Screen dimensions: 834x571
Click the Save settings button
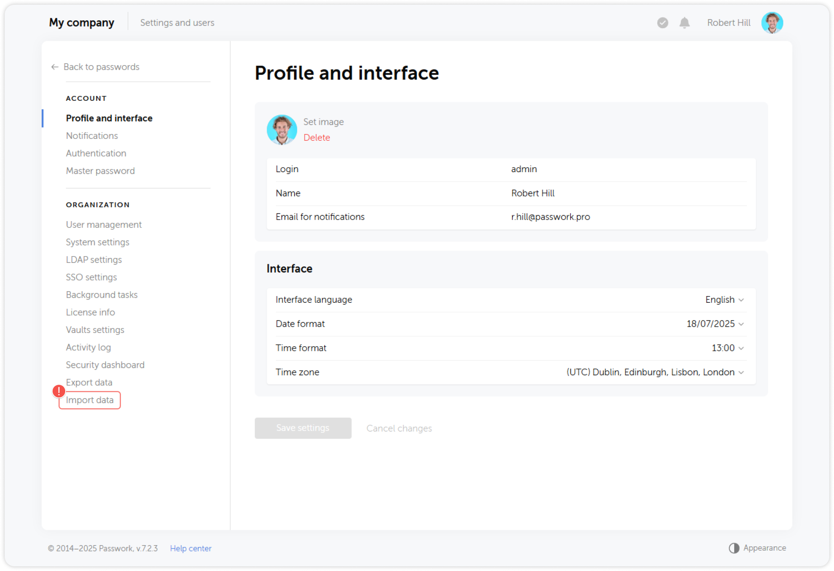[303, 428]
